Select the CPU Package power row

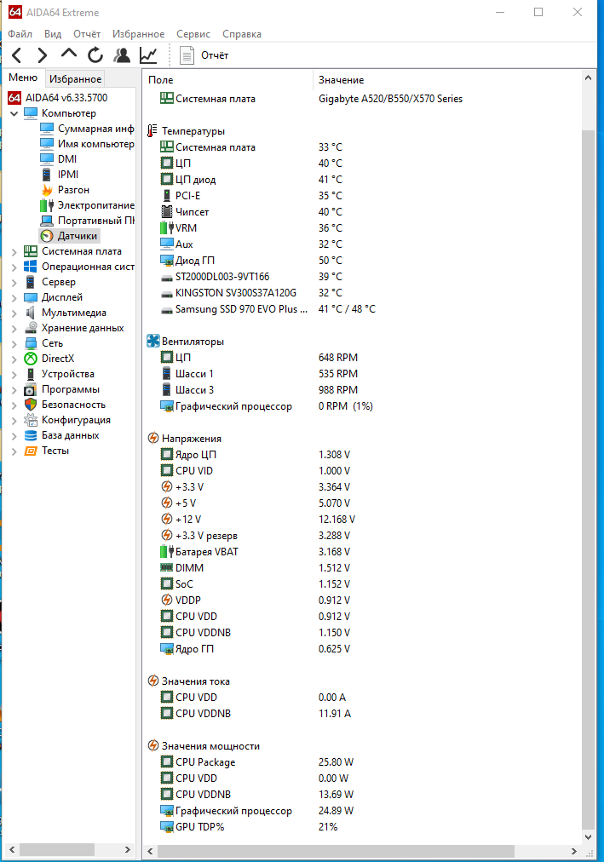tap(361, 762)
